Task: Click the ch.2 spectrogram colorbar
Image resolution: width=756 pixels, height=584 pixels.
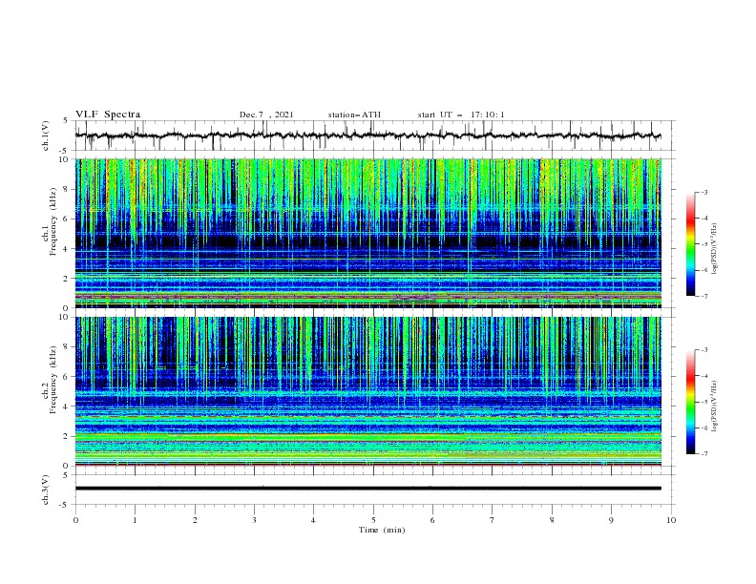Action: tap(690, 402)
